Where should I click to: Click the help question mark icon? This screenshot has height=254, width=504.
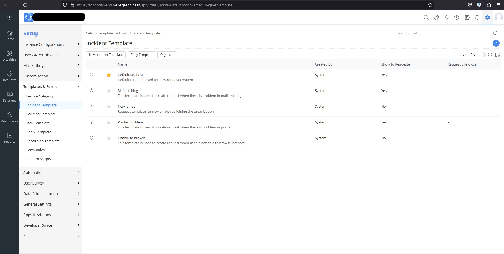click(x=496, y=43)
